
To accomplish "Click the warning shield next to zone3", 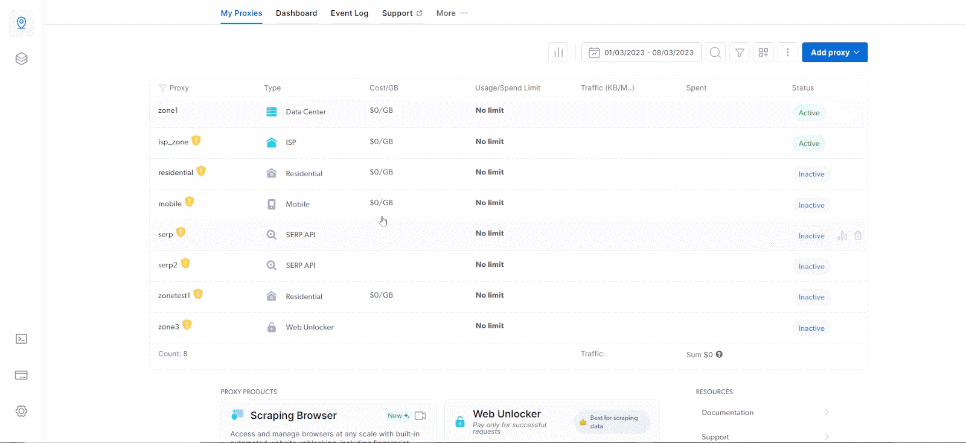I will coord(187,325).
